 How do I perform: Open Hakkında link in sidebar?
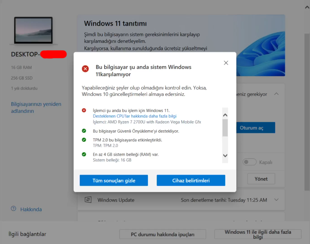pos(31,209)
